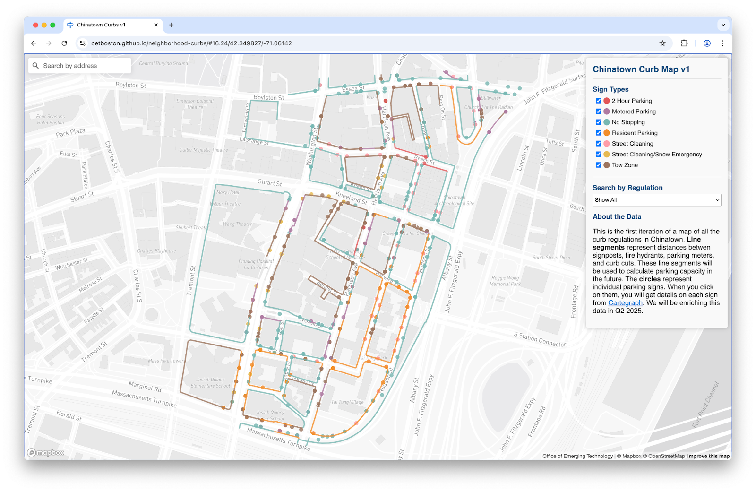Click the browser back arrow

click(33, 43)
